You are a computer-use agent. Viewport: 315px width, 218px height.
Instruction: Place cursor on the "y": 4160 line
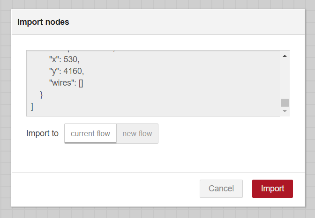(67, 71)
